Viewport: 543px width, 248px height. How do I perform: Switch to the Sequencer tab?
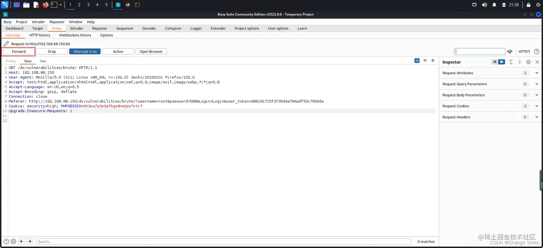click(125, 28)
